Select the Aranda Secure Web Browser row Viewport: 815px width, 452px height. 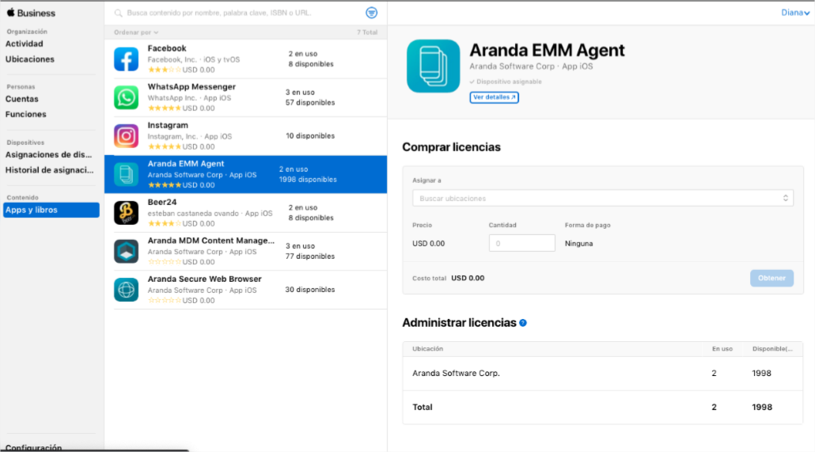(x=246, y=290)
